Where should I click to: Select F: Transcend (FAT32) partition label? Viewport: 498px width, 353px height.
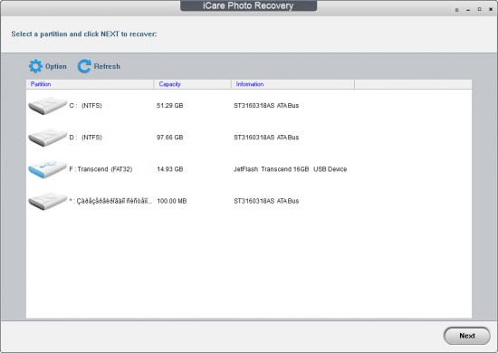[x=101, y=169]
